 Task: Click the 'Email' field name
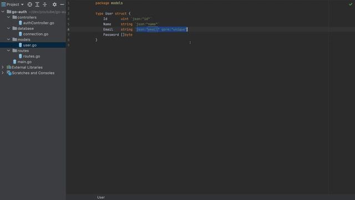108,29
